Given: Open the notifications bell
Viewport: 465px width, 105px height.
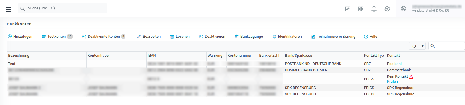Looking at the screenshot, I should pos(374,9).
